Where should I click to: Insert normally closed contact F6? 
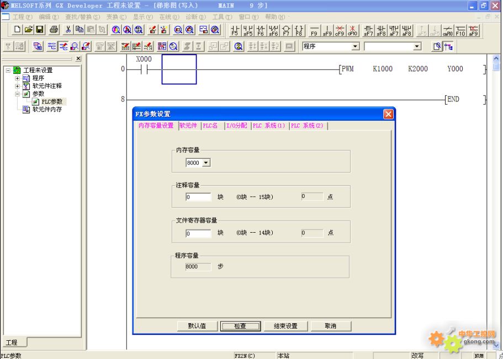click(x=261, y=30)
